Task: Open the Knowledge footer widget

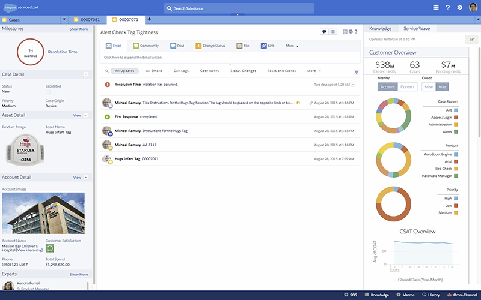Action: (377, 295)
